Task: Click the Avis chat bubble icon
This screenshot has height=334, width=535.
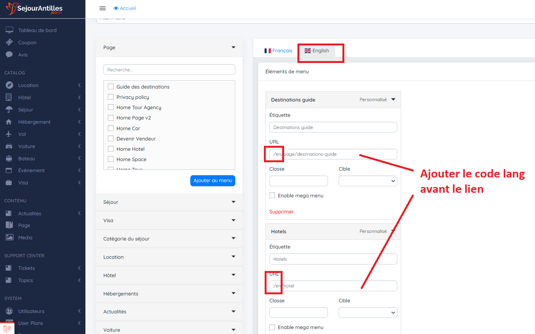Action: [x=9, y=55]
